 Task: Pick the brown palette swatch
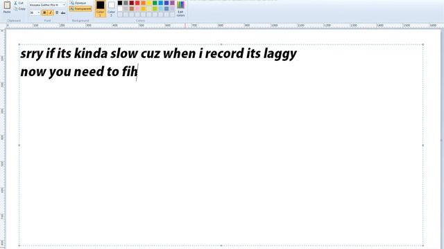click(132, 9)
